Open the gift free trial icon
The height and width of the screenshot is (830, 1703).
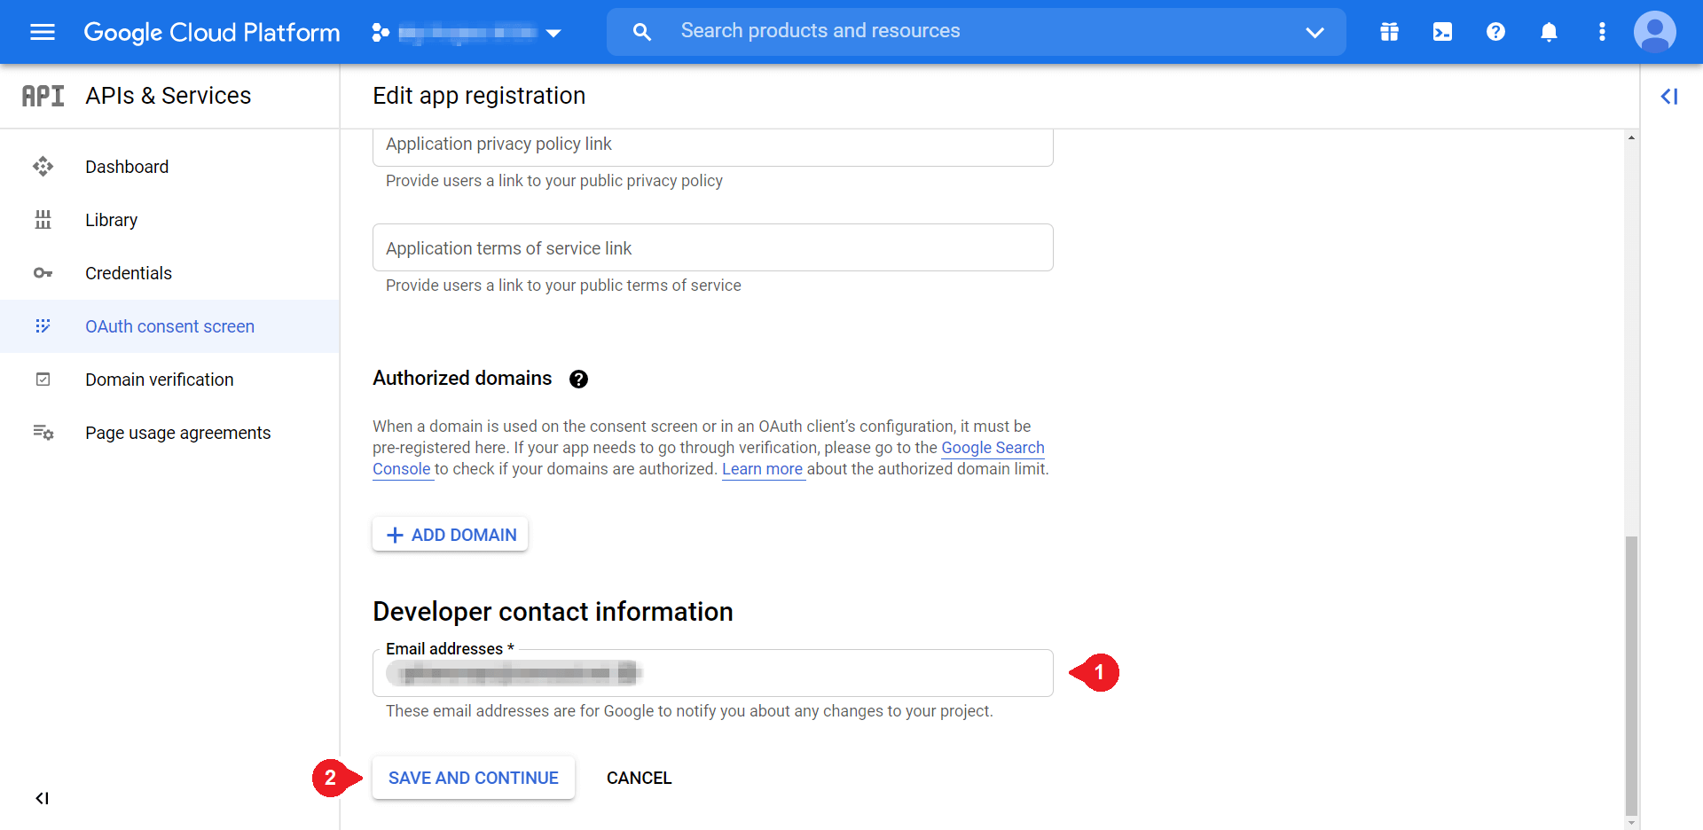pyautogui.click(x=1389, y=33)
